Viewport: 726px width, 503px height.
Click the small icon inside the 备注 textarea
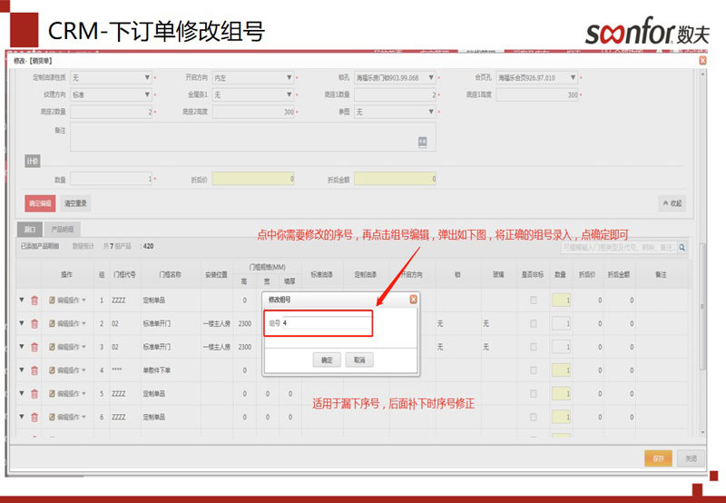pos(422,142)
